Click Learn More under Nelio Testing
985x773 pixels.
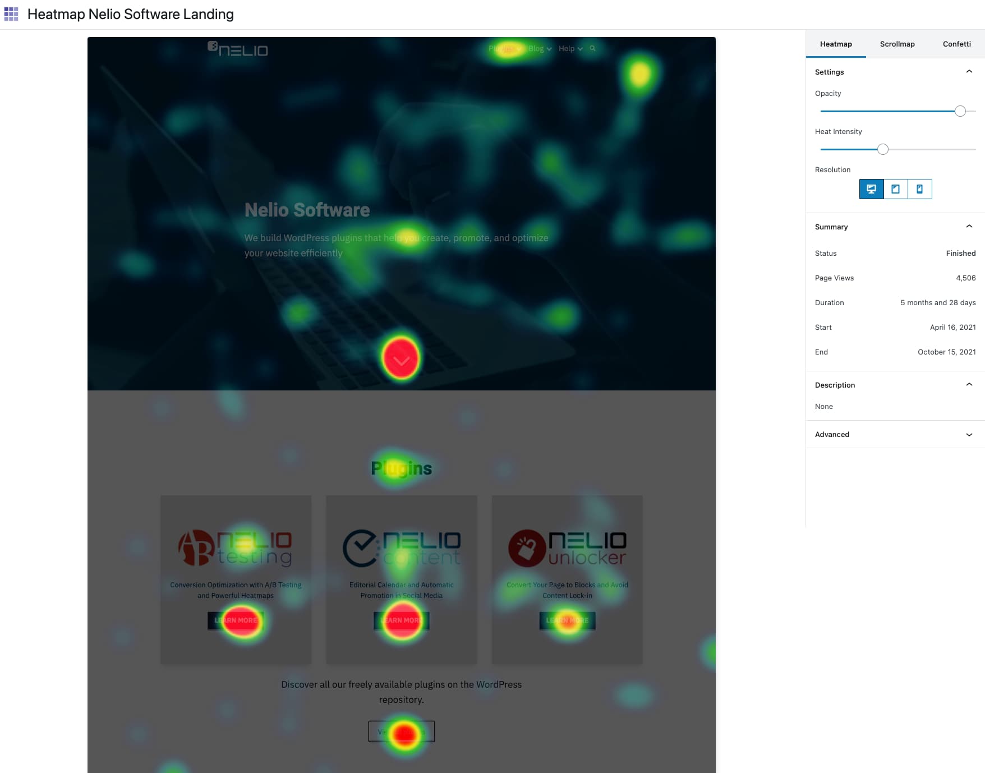(236, 620)
